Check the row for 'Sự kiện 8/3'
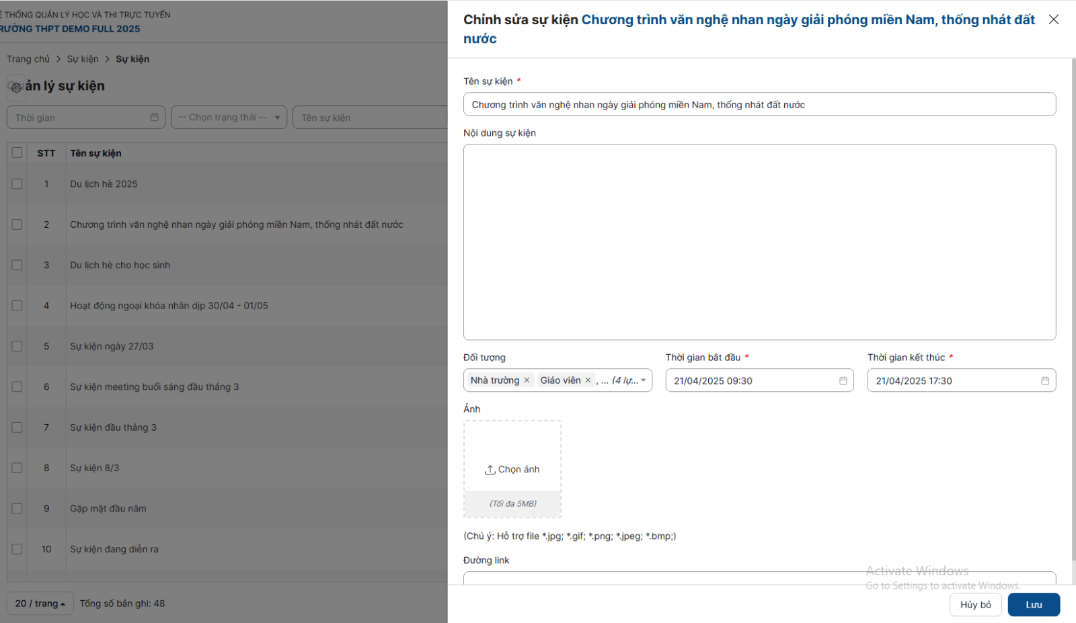 (x=17, y=468)
